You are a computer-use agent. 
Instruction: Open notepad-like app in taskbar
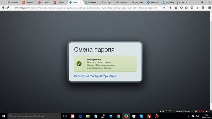point(96,116)
